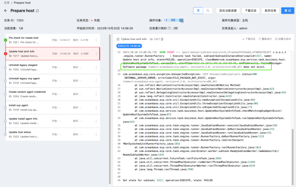
Task: Select the Create random agent credential subtask
Action: click(x=52, y=94)
